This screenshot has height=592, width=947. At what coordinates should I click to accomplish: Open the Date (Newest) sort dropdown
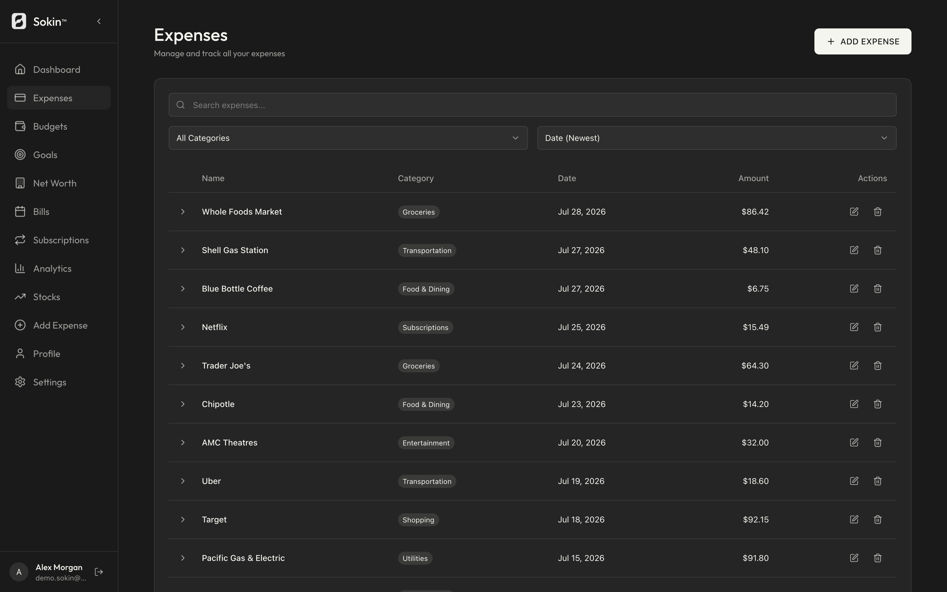(x=716, y=138)
